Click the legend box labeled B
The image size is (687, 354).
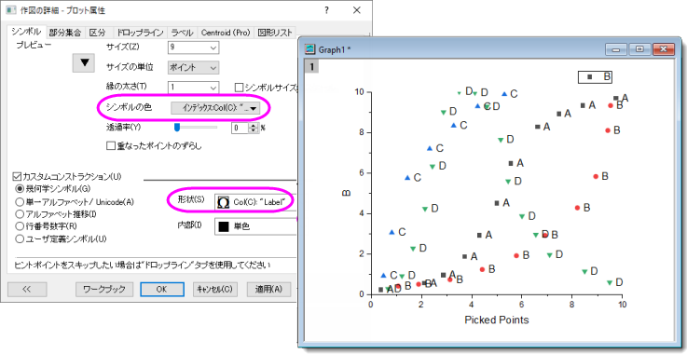594,76
